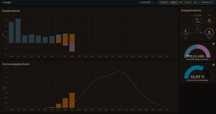
Task: Click the 8:00 orange bar in Zonne-energieproductie
Action: pos(65,103)
